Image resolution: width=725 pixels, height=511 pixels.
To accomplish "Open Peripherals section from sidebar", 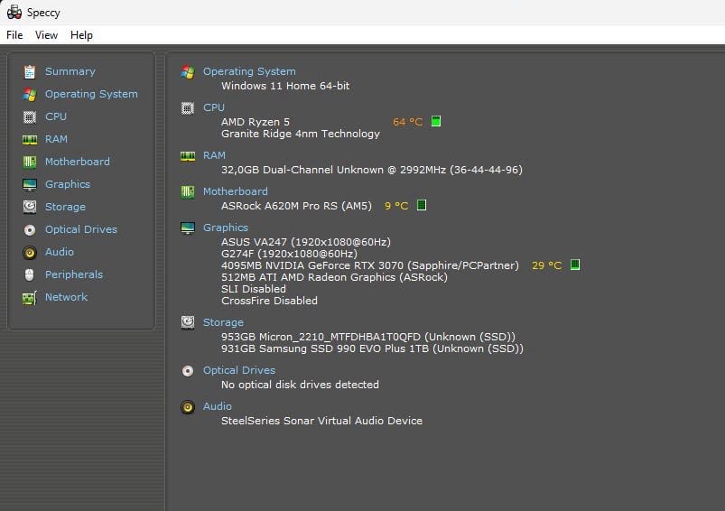I will click(73, 274).
